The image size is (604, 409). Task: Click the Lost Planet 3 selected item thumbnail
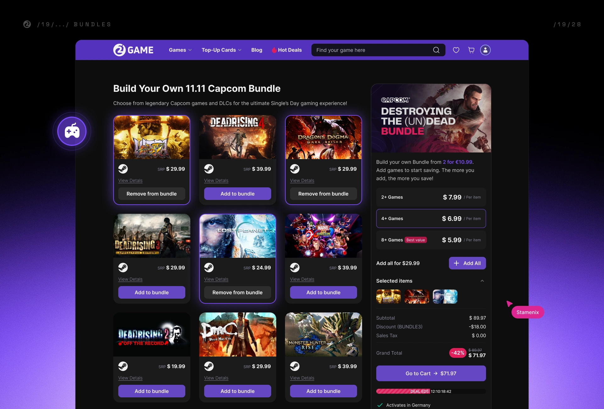pyautogui.click(x=445, y=296)
